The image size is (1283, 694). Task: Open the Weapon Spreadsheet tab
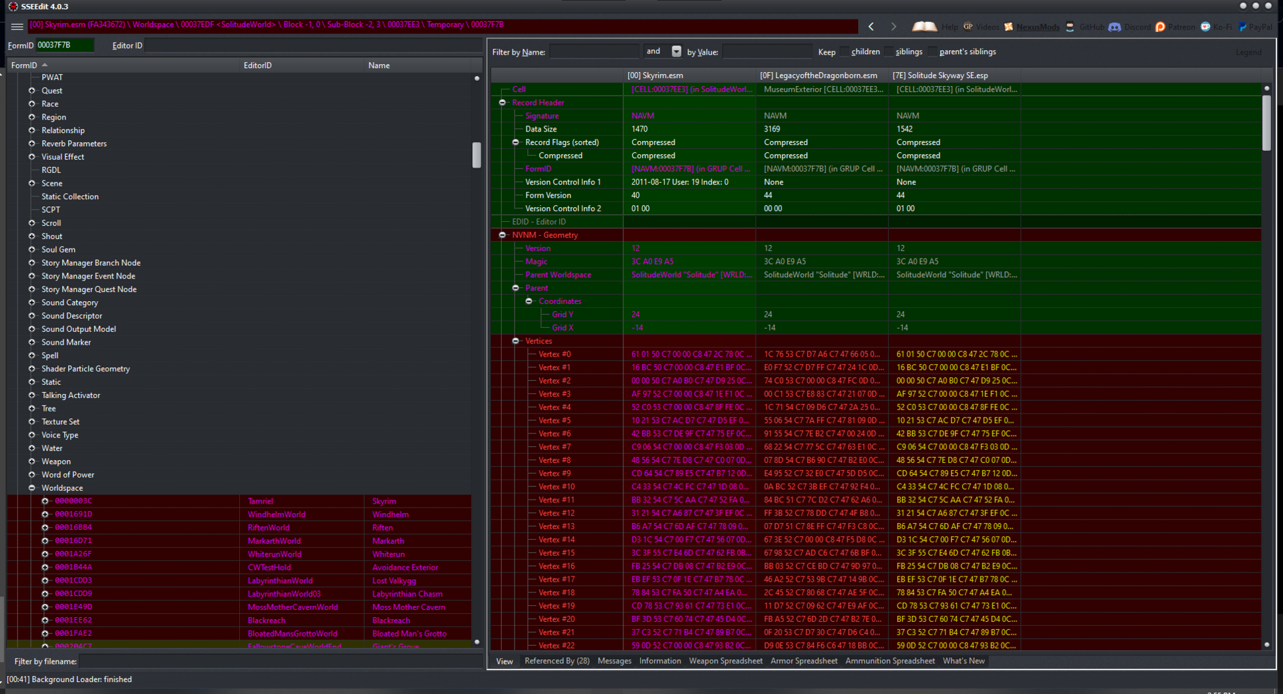tap(726, 661)
